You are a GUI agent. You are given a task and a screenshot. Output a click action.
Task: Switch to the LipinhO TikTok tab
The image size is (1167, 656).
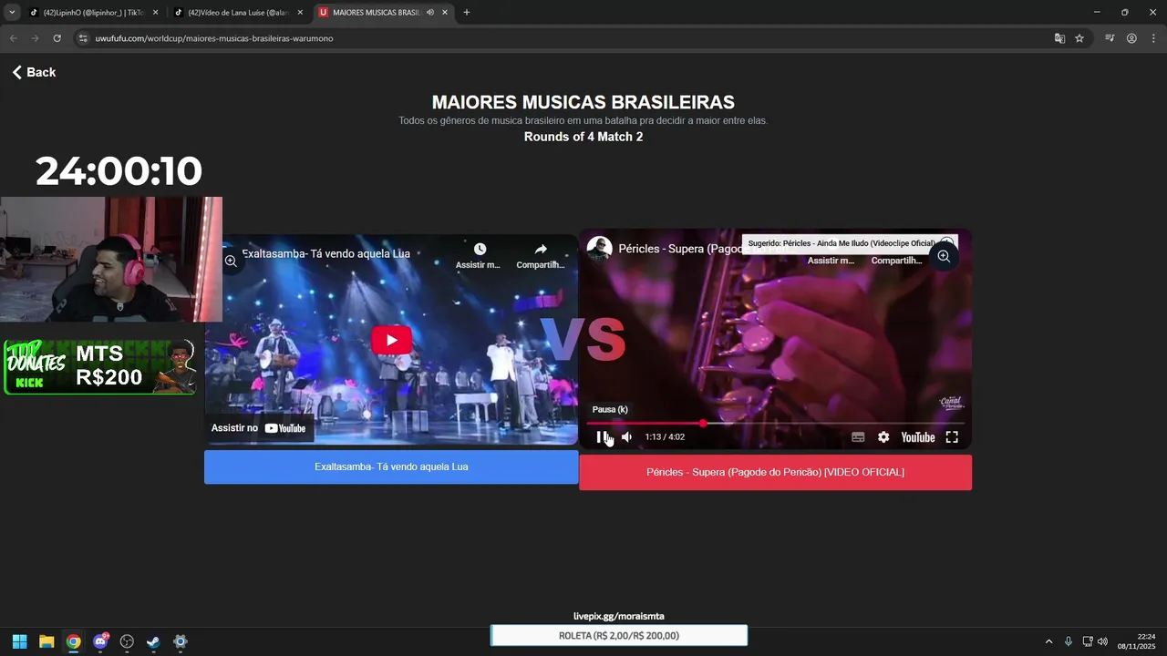click(x=93, y=13)
